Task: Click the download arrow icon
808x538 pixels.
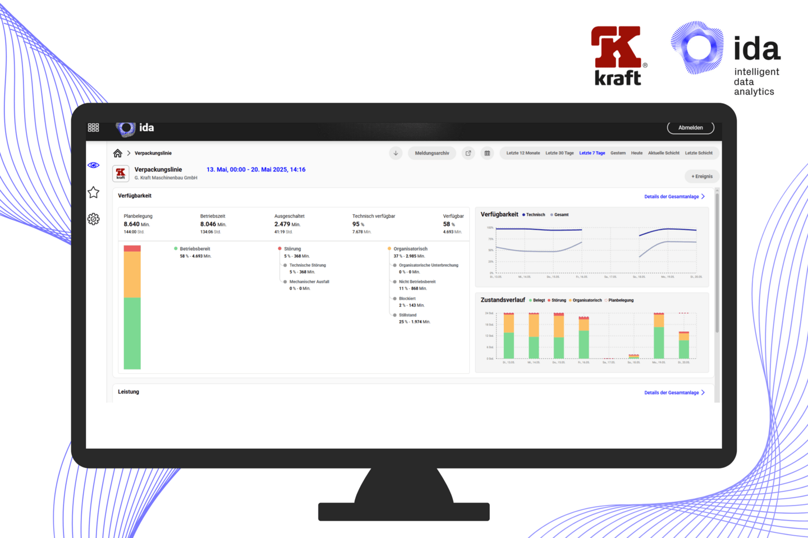Action: (396, 153)
